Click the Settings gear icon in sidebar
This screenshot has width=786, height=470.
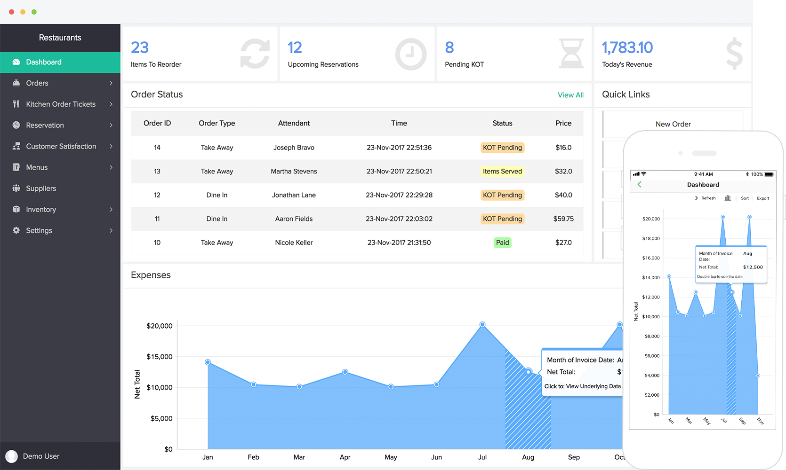point(16,231)
